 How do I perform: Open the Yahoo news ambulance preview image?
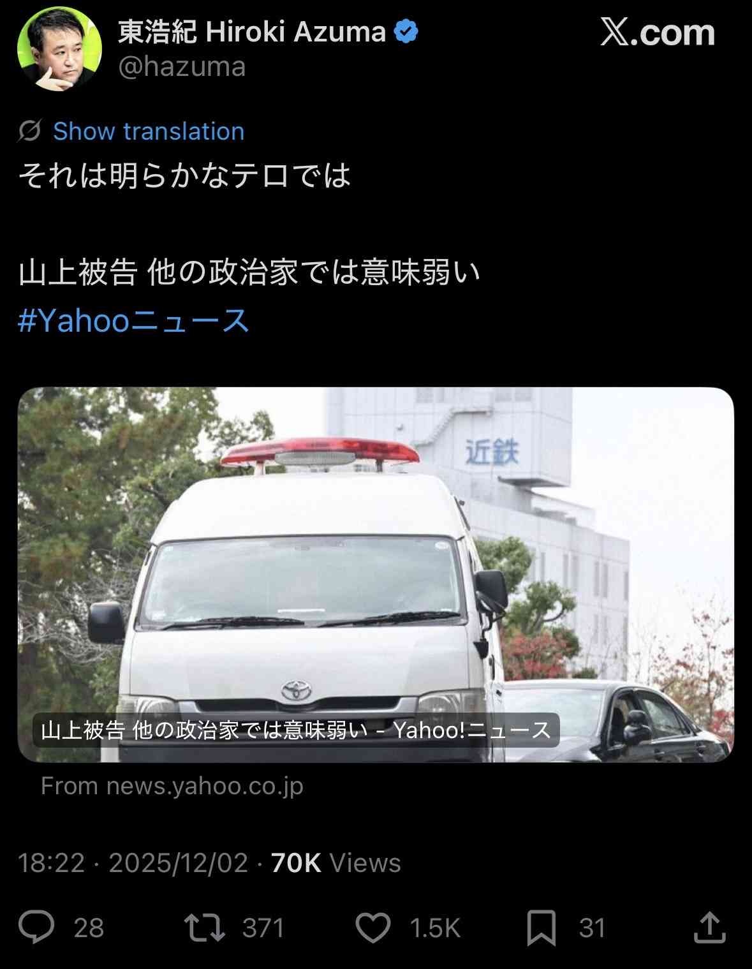(x=376, y=574)
